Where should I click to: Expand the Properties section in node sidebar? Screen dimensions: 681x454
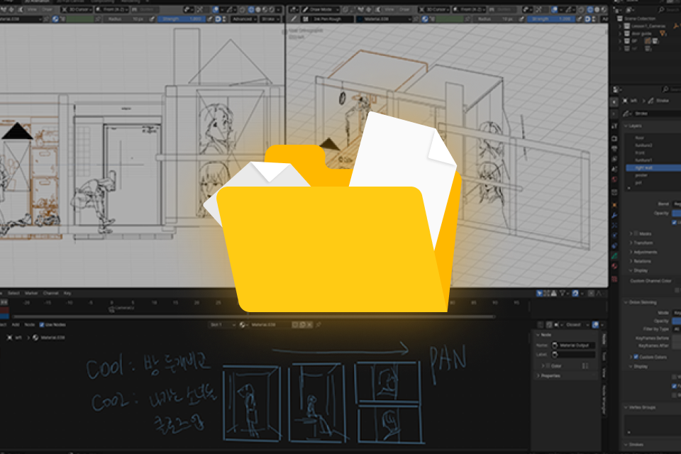click(538, 376)
